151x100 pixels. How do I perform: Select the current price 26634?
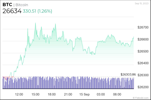[12, 11]
